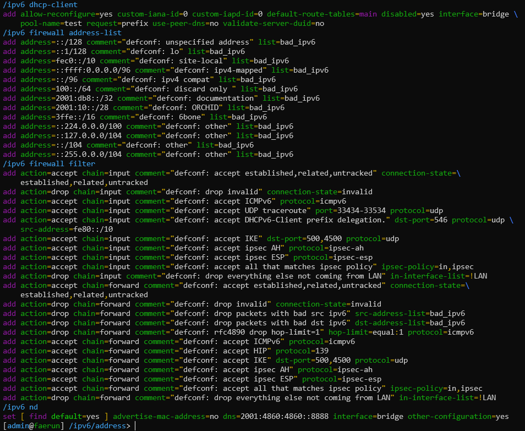Click 'address=fec0::/10' site-local line
The height and width of the screenshot is (431, 525).
pyautogui.click(x=58, y=61)
